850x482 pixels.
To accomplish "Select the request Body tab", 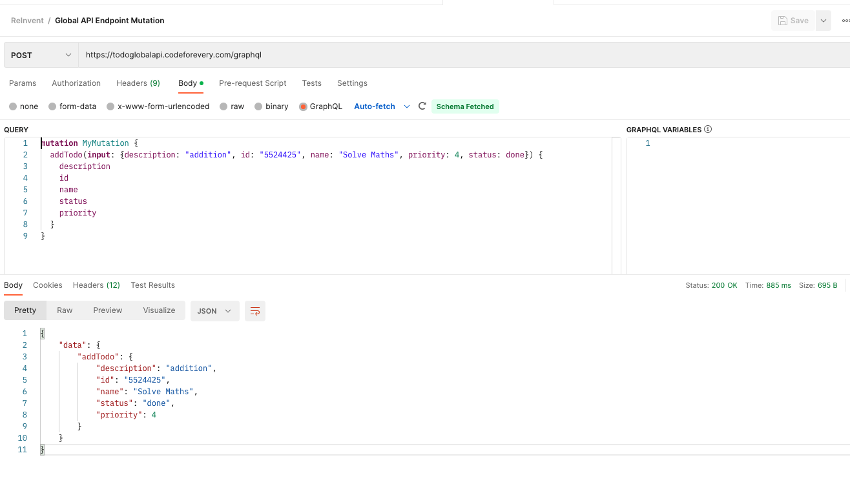I will point(191,83).
